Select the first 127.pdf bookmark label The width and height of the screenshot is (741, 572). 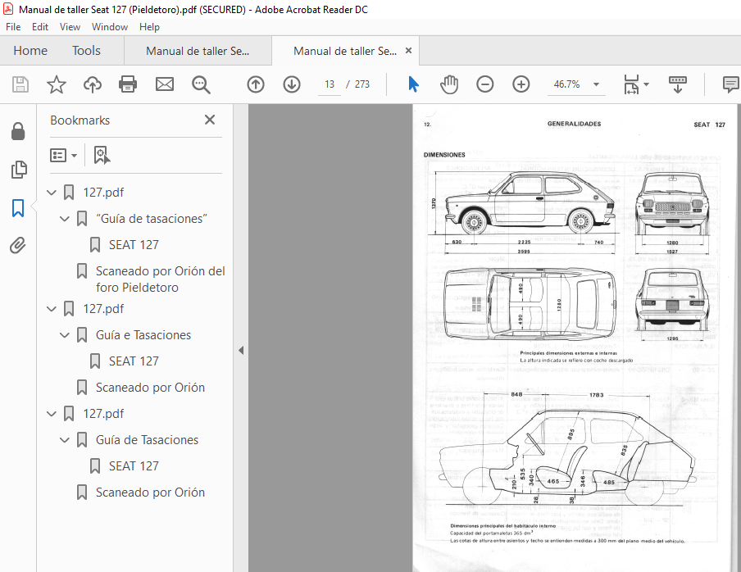coord(103,193)
